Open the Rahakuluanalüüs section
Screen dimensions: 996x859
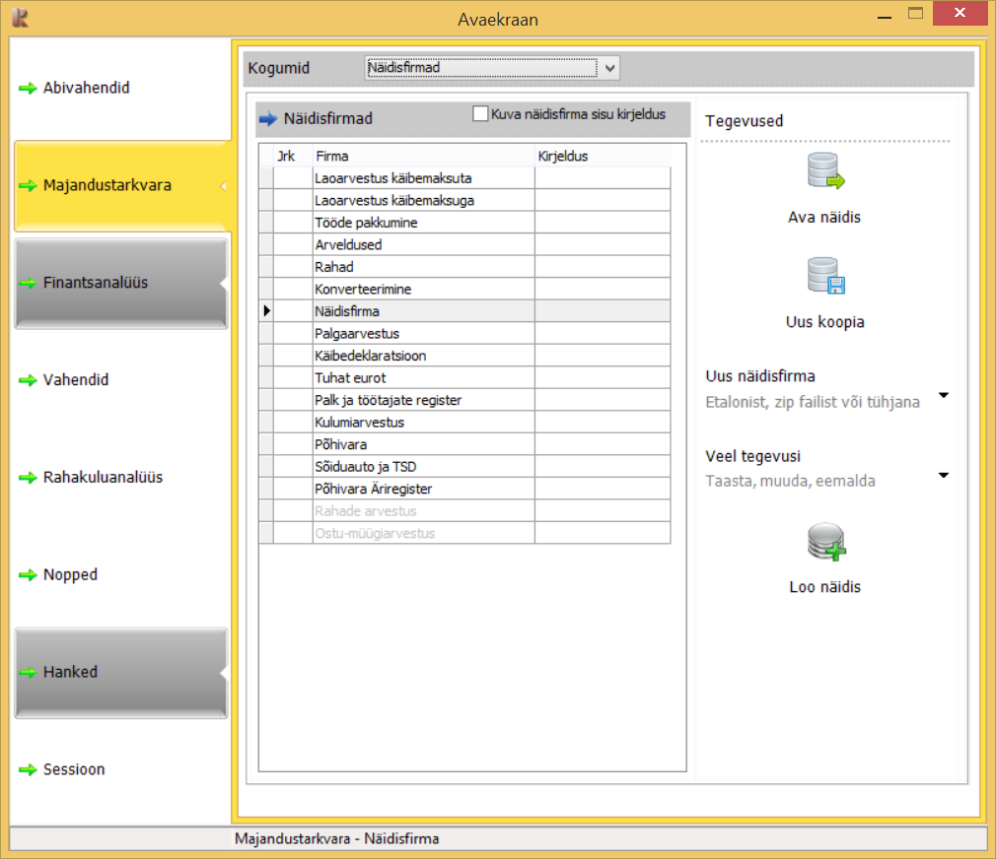[103, 478]
